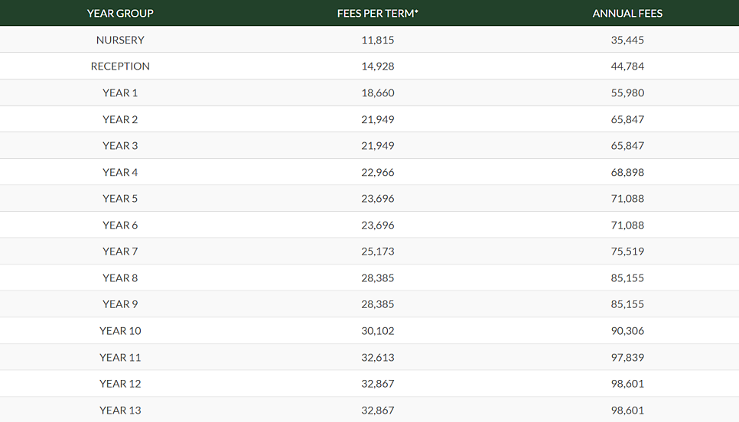The height and width of the screenshot is (422, 739).
Task: Select Year 10 annual fee 90,306
Action: coord(627,331)
